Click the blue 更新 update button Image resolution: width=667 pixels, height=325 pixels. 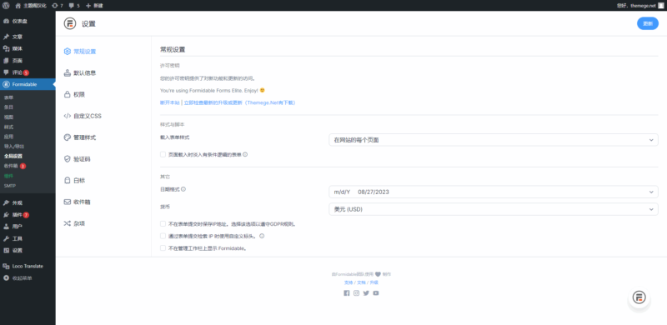(x=648, y=24)
